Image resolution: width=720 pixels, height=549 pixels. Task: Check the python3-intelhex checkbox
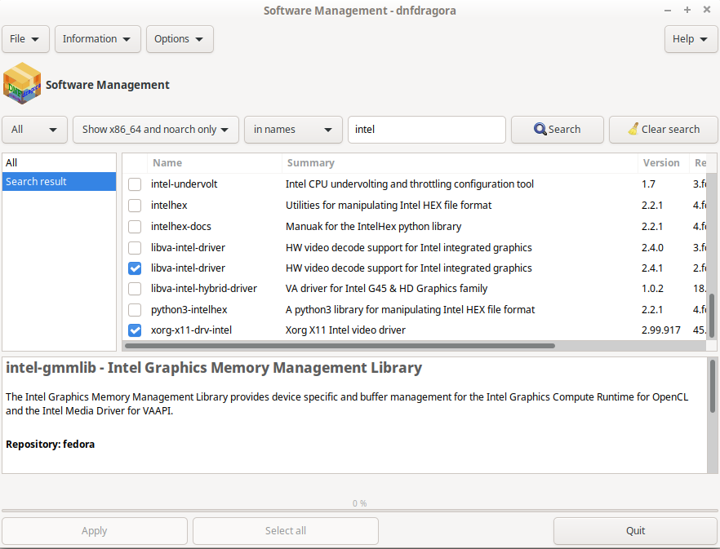135,310
